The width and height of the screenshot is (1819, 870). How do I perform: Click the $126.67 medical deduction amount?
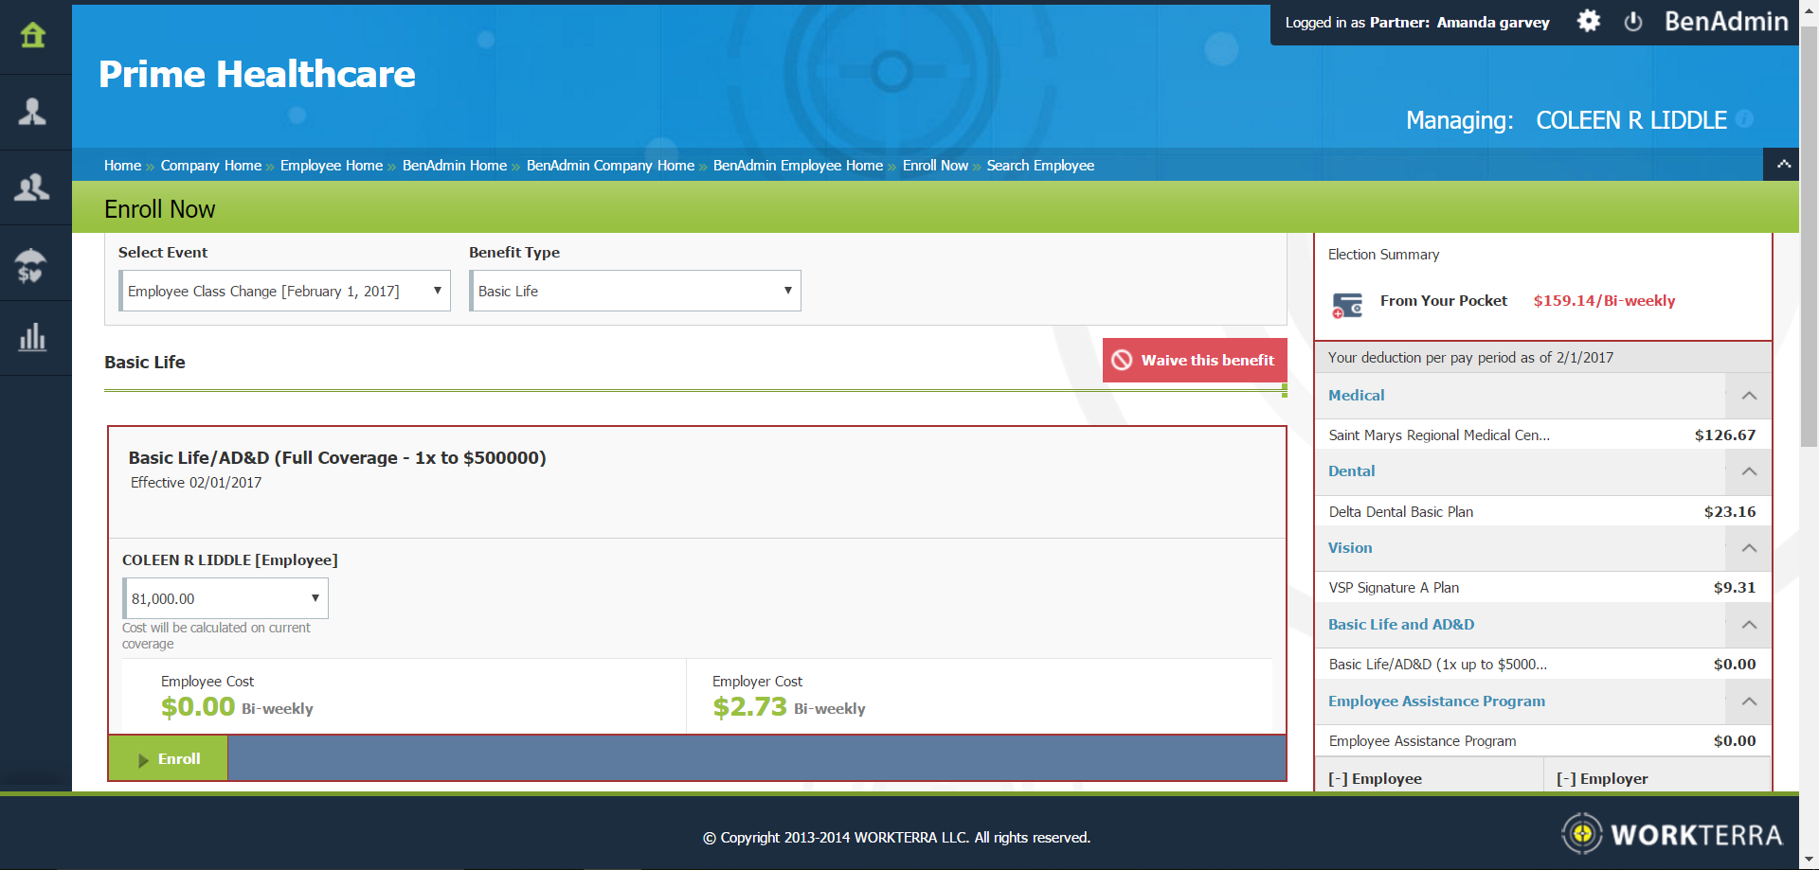tap(1725, 435)
